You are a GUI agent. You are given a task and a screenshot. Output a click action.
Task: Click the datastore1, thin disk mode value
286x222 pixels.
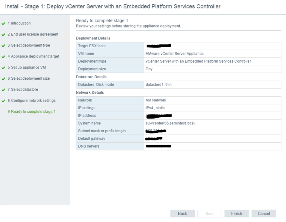point(158,85)
